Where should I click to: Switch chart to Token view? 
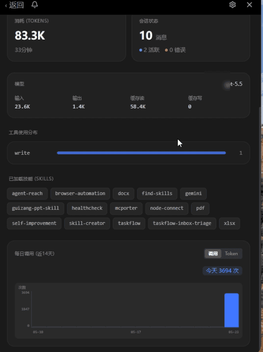232,254
